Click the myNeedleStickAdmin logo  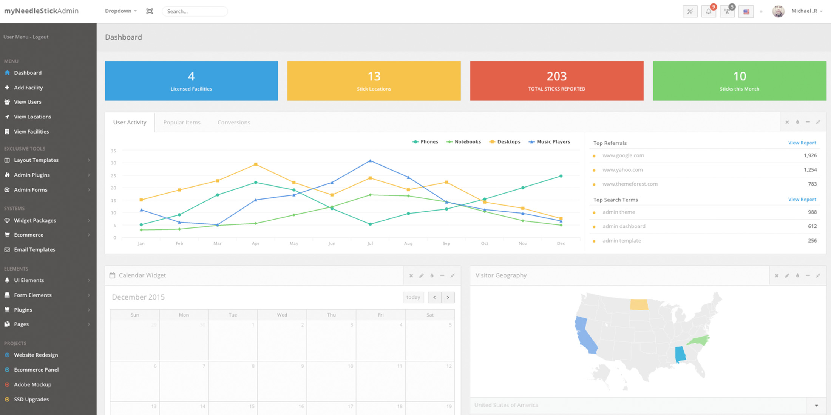(42, 11)
